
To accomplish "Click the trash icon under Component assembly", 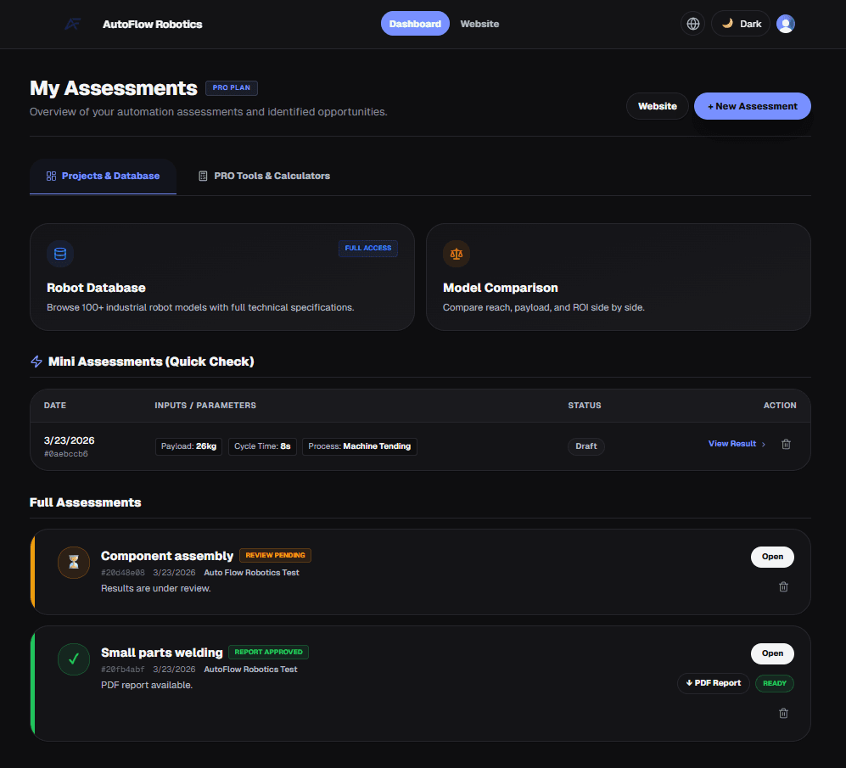I will click(x=783, y=586).
